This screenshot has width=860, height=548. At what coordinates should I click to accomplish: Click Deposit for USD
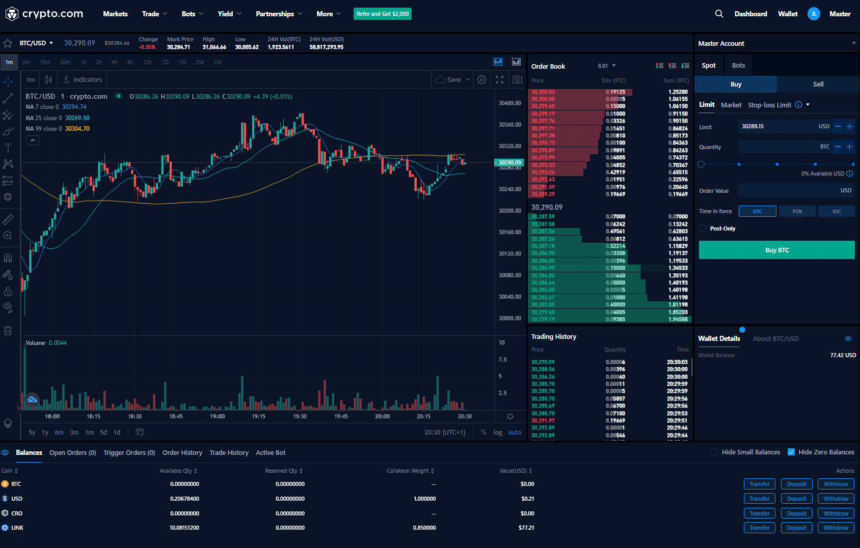[x=796, y=499]
